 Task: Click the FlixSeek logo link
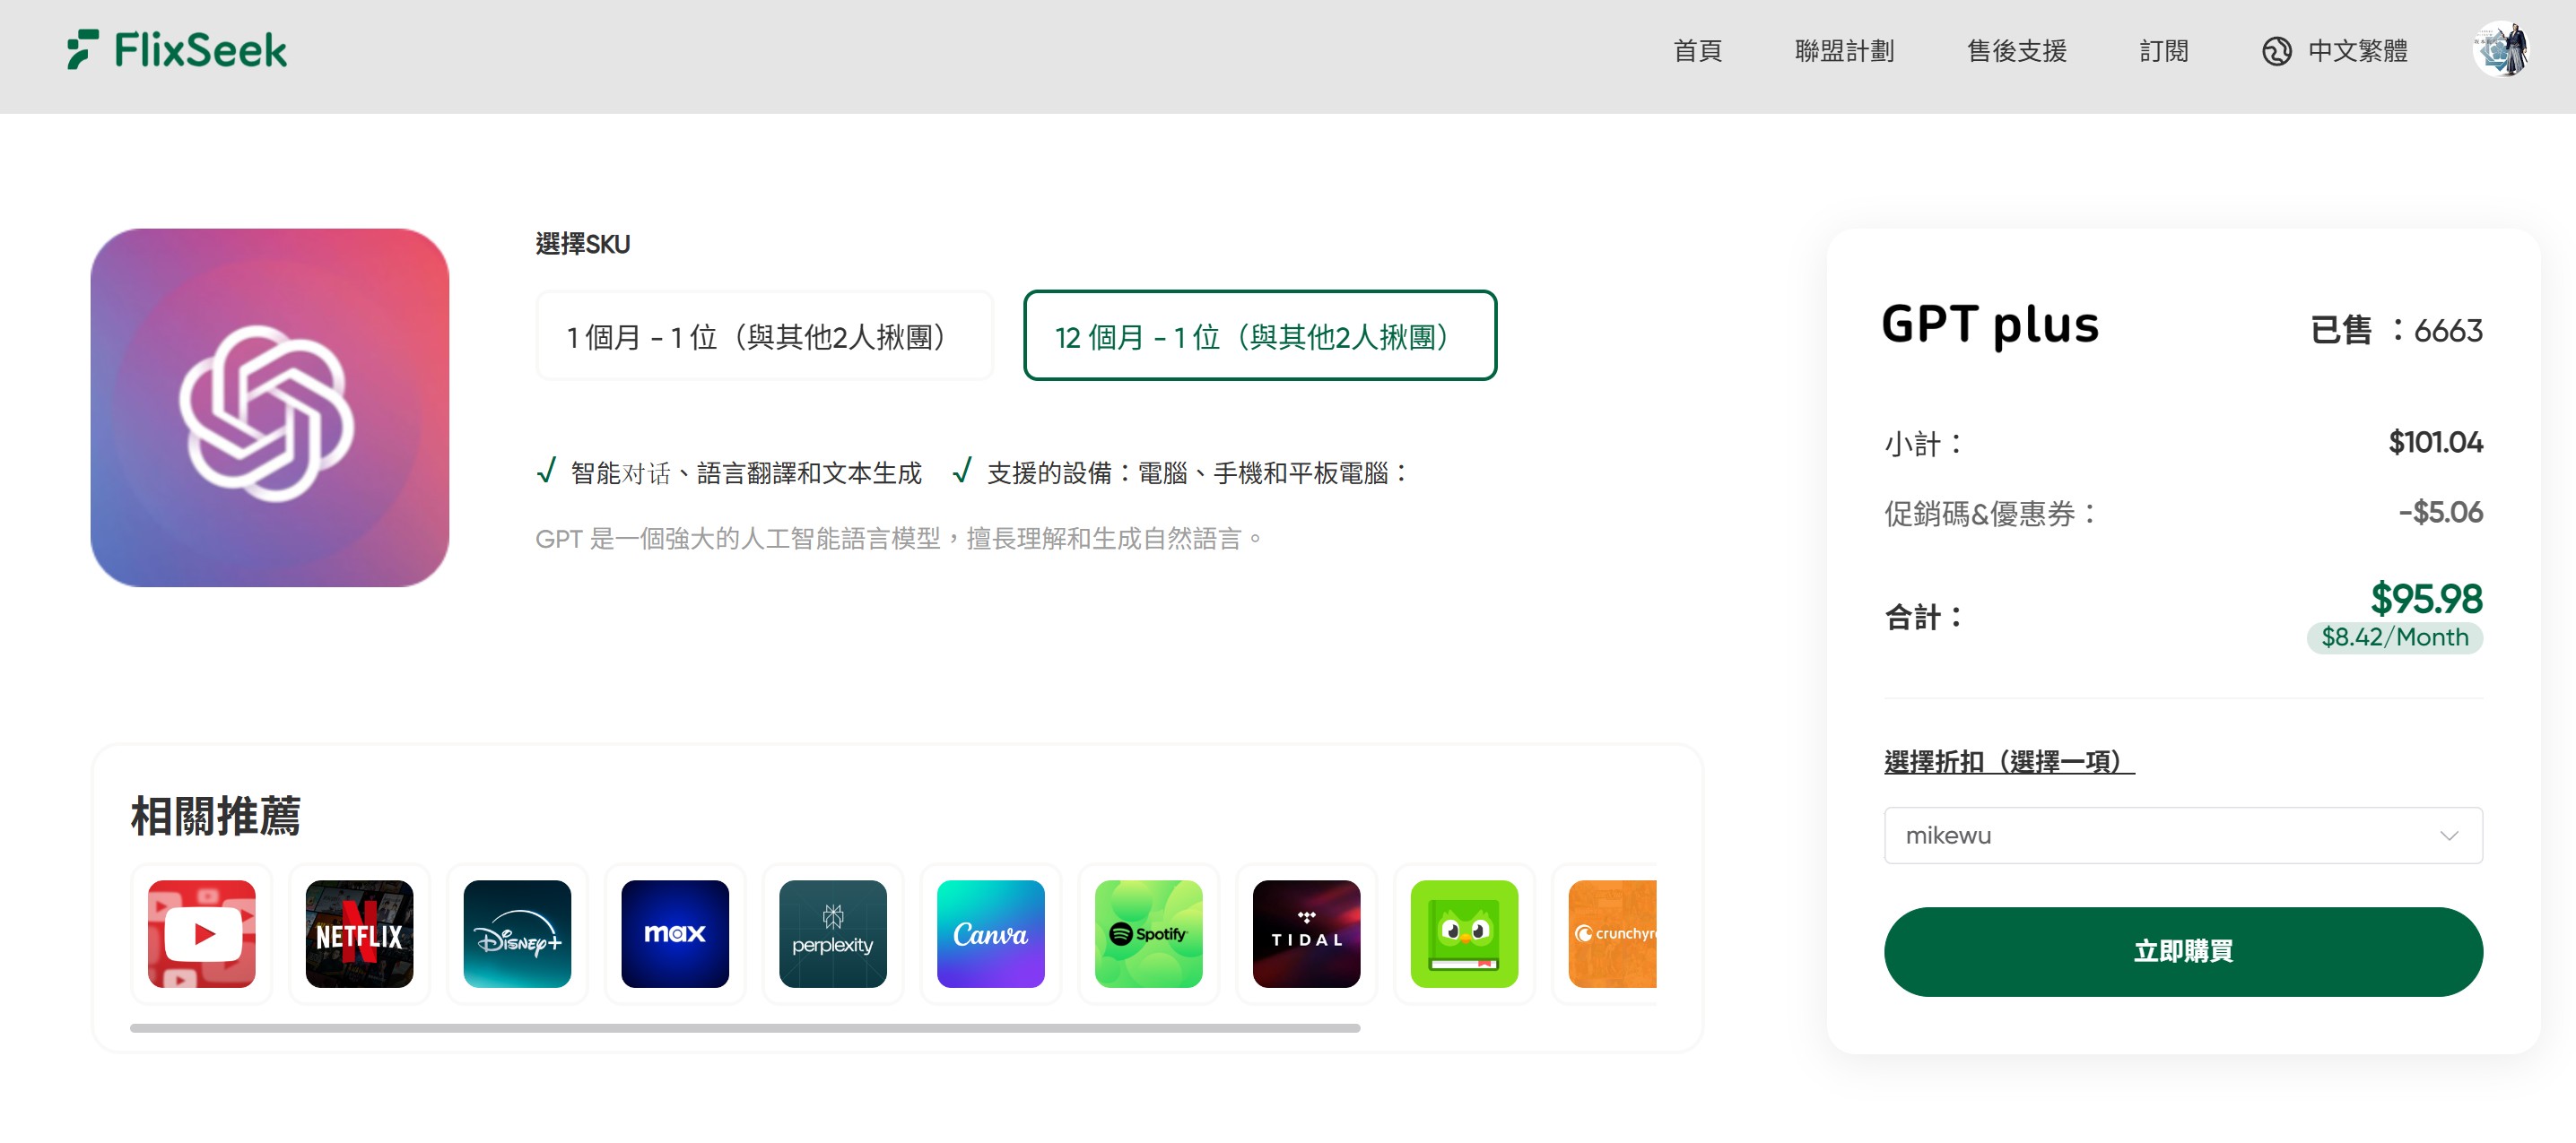177,50
